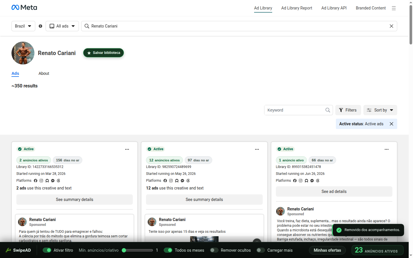
Task: Click the Renato Cariani search field
Action: (239, 26)
